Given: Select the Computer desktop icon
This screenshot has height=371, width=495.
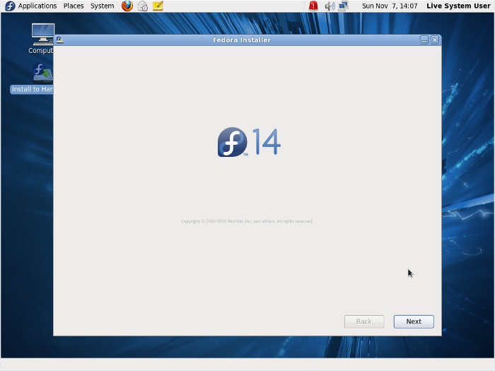Looking at the screenshot, I should (x=42, y=34).
